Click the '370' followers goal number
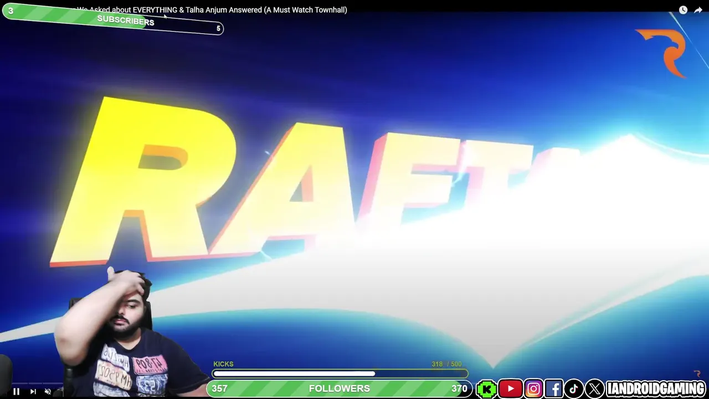The width and height of the screenshot is (709, 399). pyautogui.click(x=459, y=388)
